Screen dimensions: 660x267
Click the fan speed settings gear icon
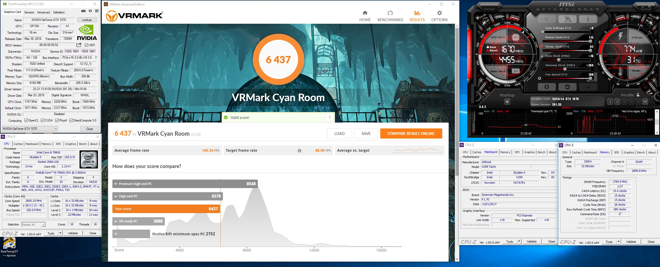[539, 78]
